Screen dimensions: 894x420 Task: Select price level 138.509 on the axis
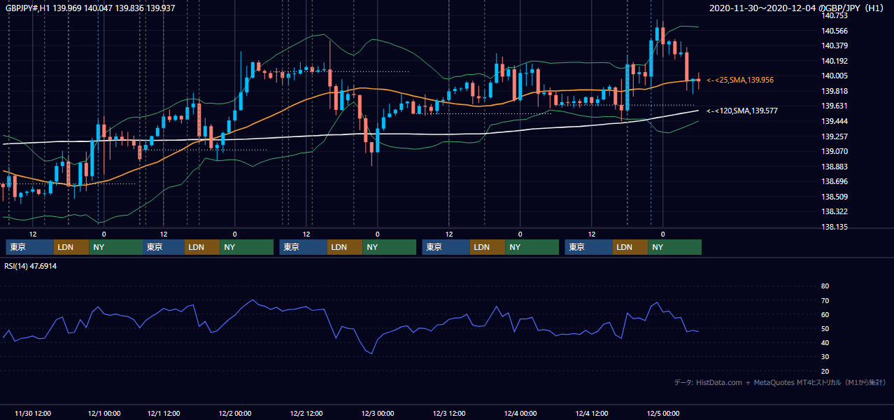835,197
